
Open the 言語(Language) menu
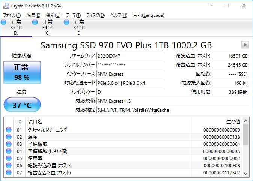(149, 15)
